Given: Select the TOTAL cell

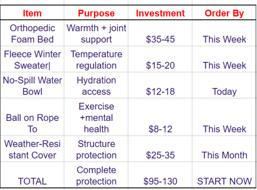Looking at the screenshot, I should coord(32,175).
